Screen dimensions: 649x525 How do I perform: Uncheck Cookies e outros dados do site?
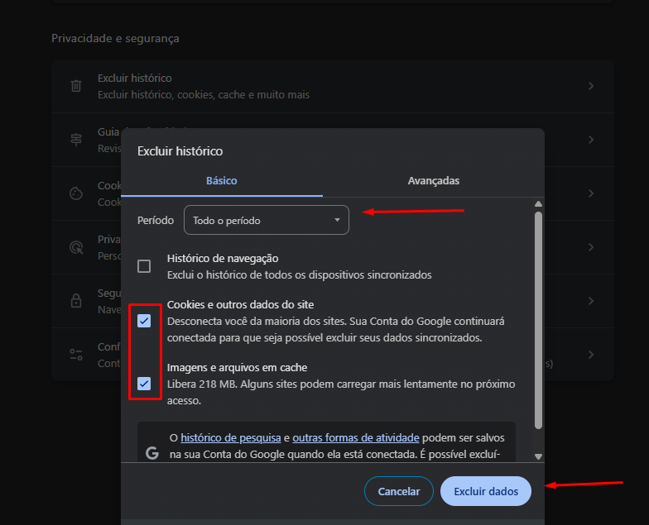144,320
